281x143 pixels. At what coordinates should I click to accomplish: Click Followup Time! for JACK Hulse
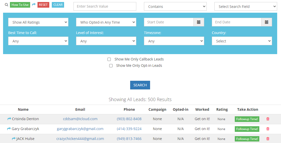click(247, 139)
